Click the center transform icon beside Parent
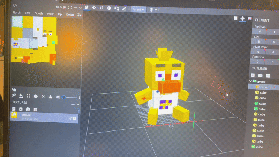 (x=151, y=10)
